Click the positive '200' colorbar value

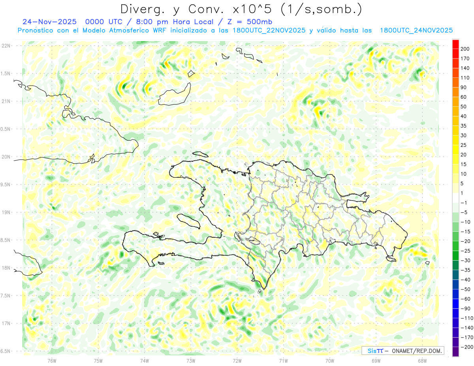point(466,49)
